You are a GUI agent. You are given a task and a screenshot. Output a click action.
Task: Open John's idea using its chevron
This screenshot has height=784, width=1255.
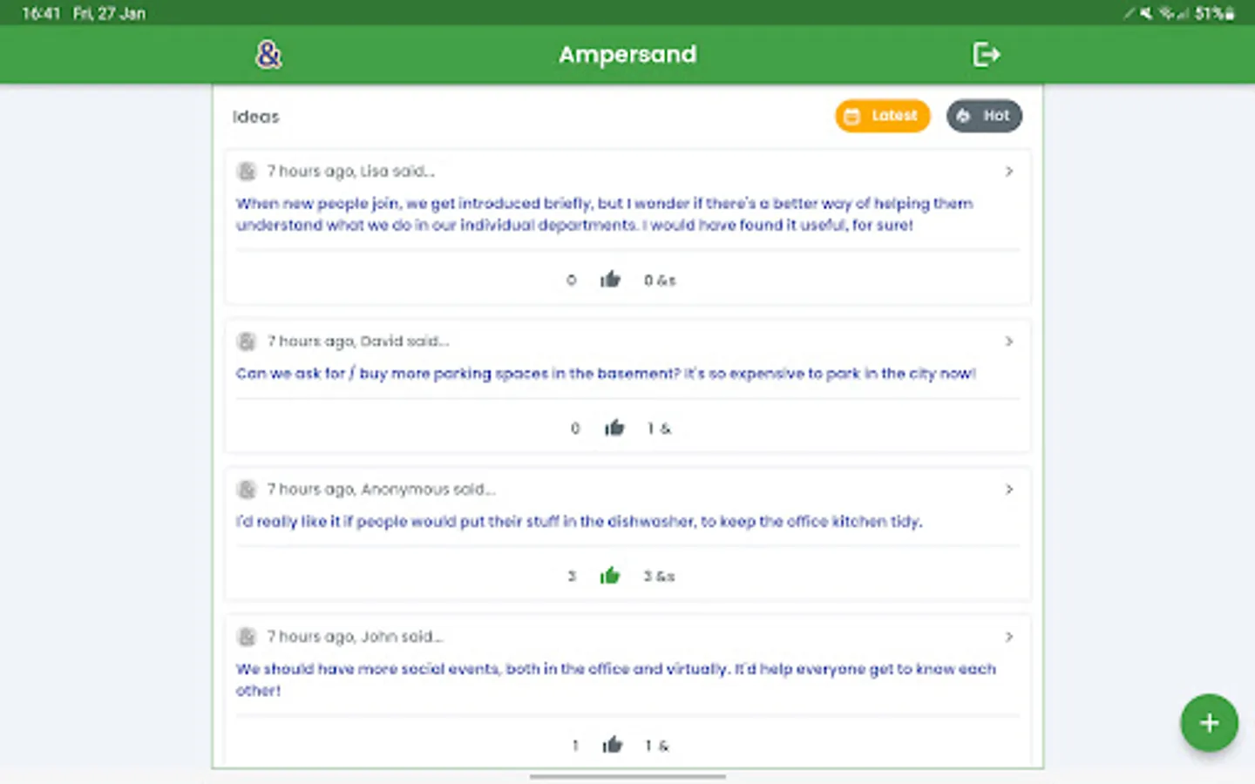1009,637
